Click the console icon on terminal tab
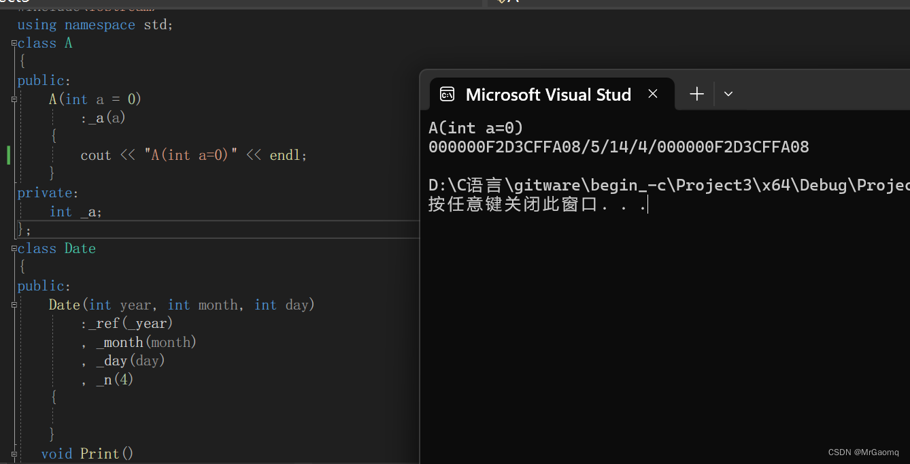This screenshot has width=910, height=464. tap(447, 94)
